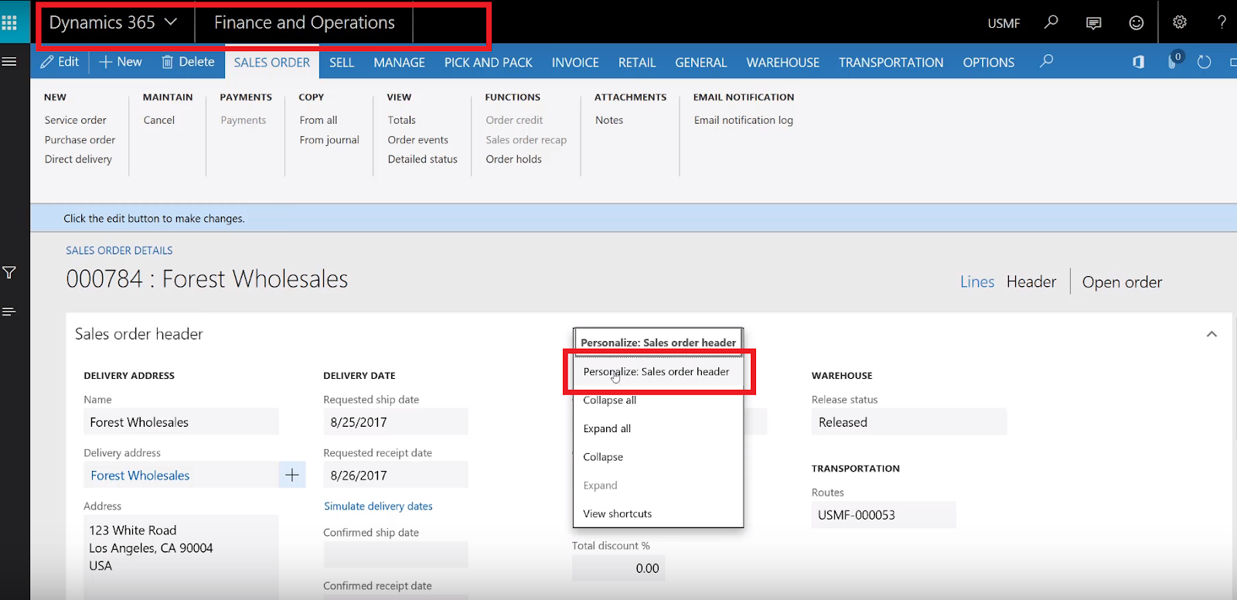Click the Name field with Forest Wholesales
The height and width of the screenshot is (600, 1237).
181,422
